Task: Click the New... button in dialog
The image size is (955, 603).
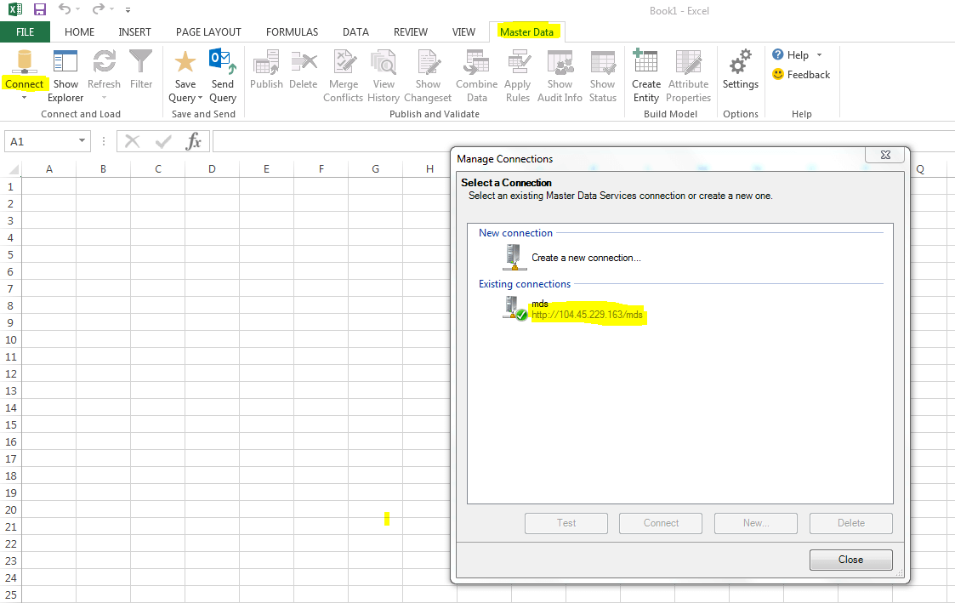Action: 756,523
